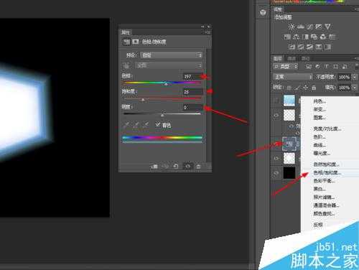The image size is (359, 270).
Task: Add Color Balance with the scales icon
Action: [x=297, y=37]
